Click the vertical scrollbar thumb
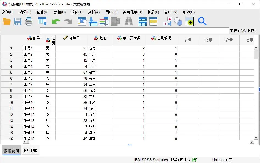260x163 pixels. click(x=256, y=54)
